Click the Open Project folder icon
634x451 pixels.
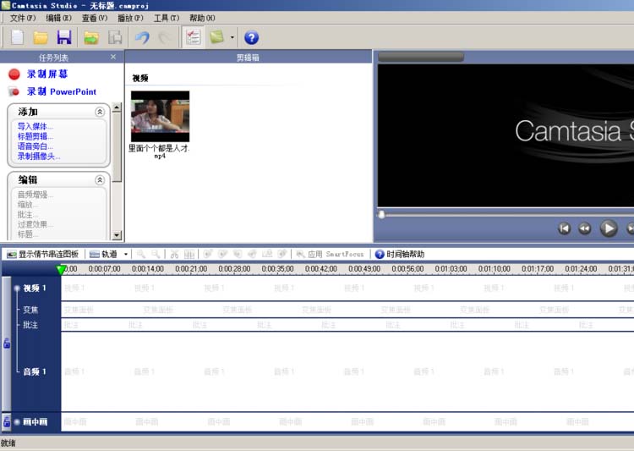point(40,37)
